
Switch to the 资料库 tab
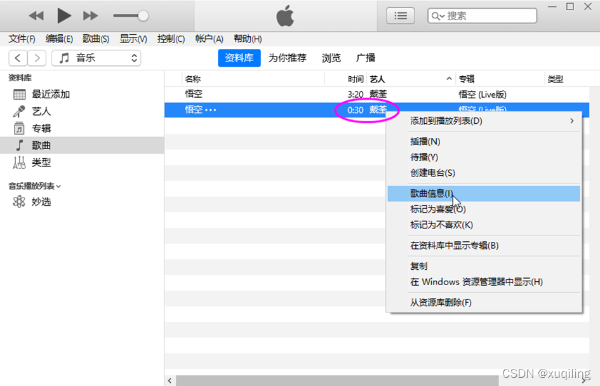(x=239, y=58)
